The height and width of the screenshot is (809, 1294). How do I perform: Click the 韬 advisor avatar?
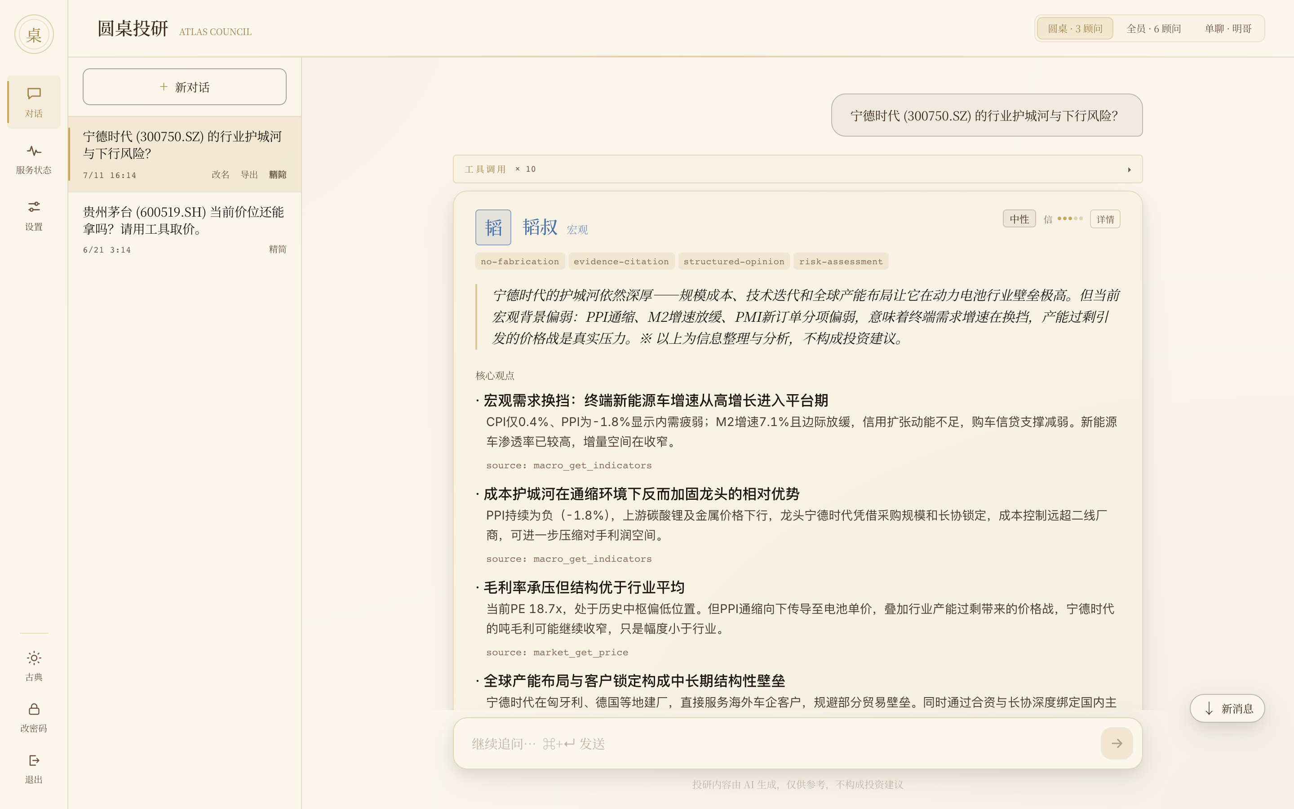(x=493, y=227)
